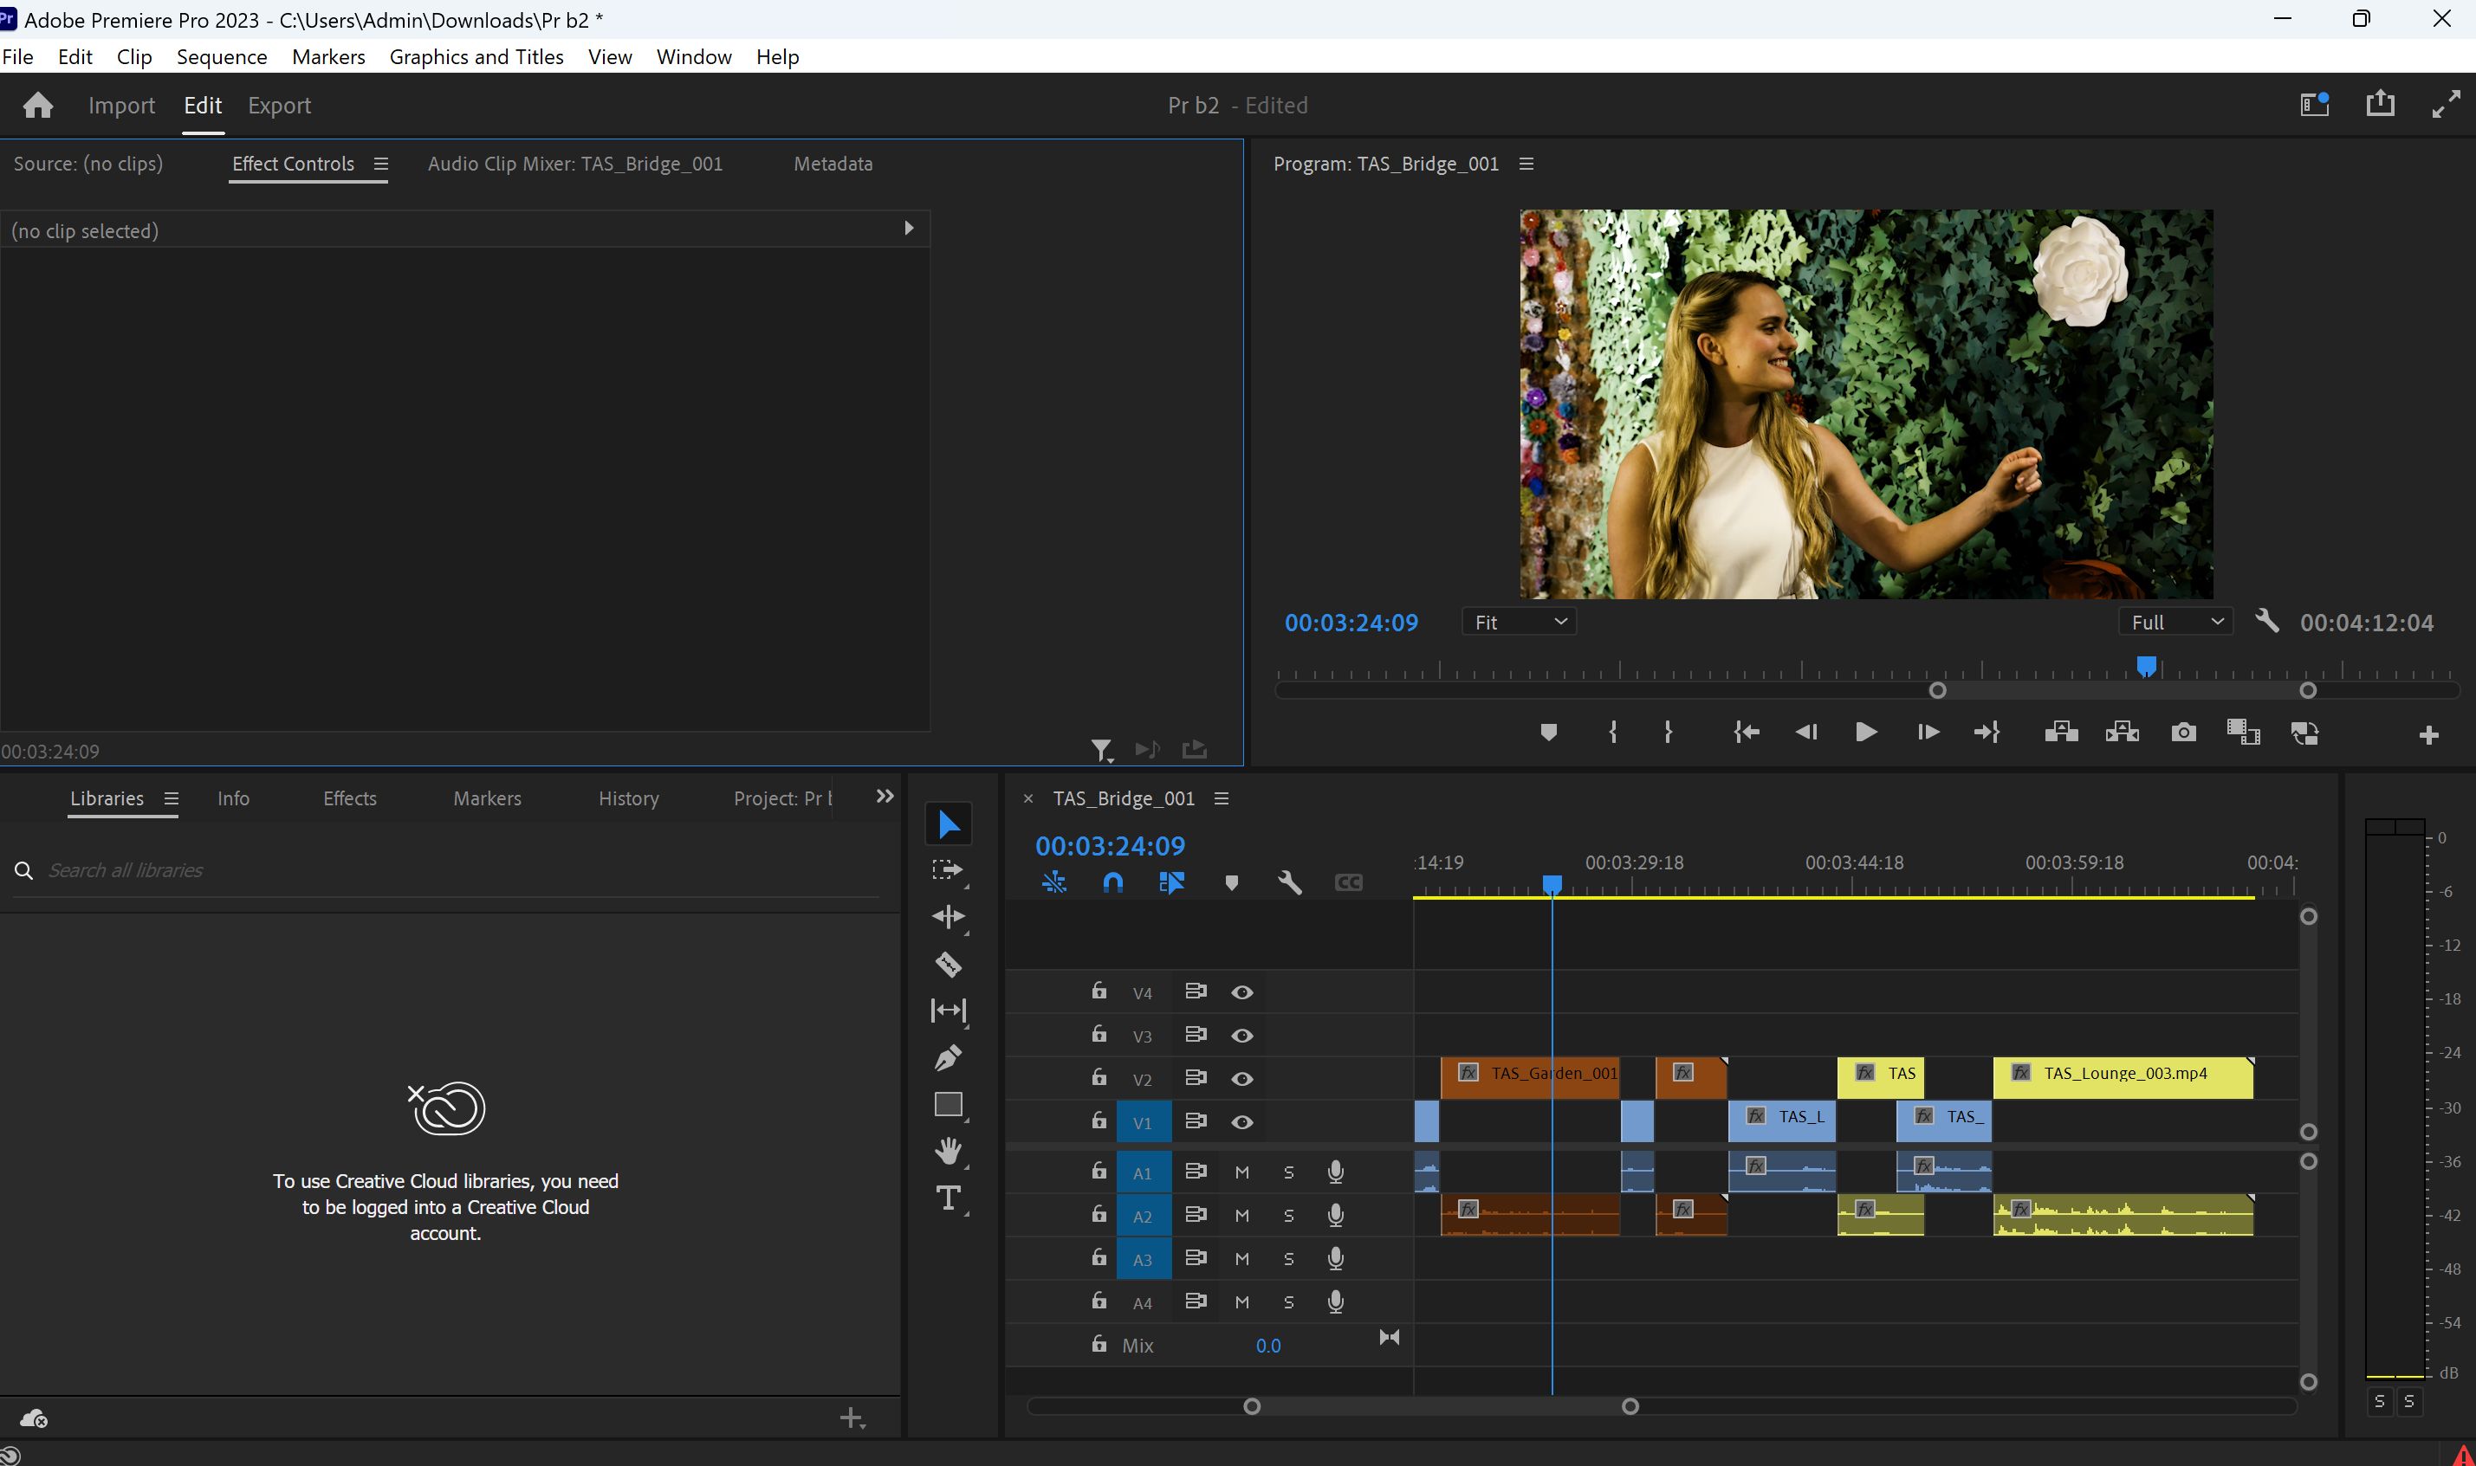Viewport: 2476px width, 1466px height.
Task: Switch to the Effects tab
Action: click(x=350, y=798)
